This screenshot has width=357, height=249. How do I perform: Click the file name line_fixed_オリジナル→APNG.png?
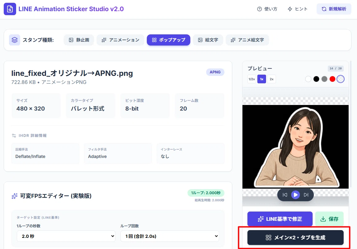pyautogui.click(x=72, y=73)
